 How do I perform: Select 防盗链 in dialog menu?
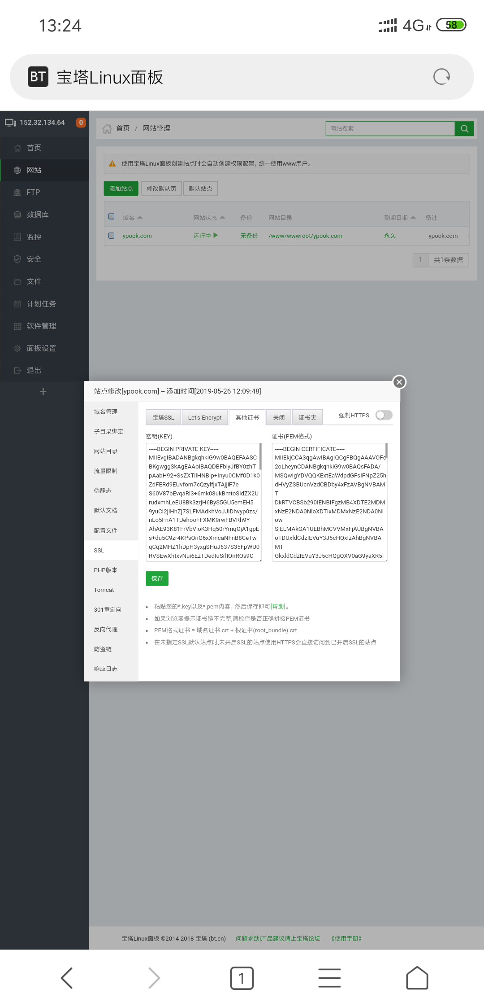pos(111,649)
